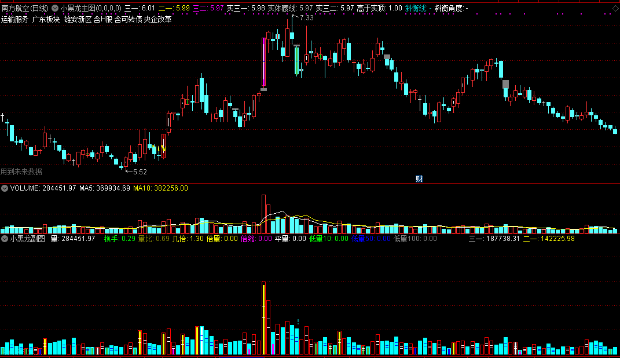
Task: Click the MA5: 369934.69 readout
Action: 105,188
